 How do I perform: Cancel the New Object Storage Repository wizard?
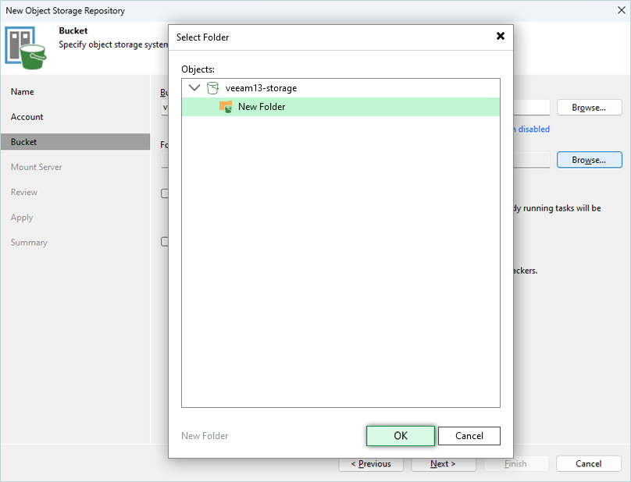coord(588,463)
